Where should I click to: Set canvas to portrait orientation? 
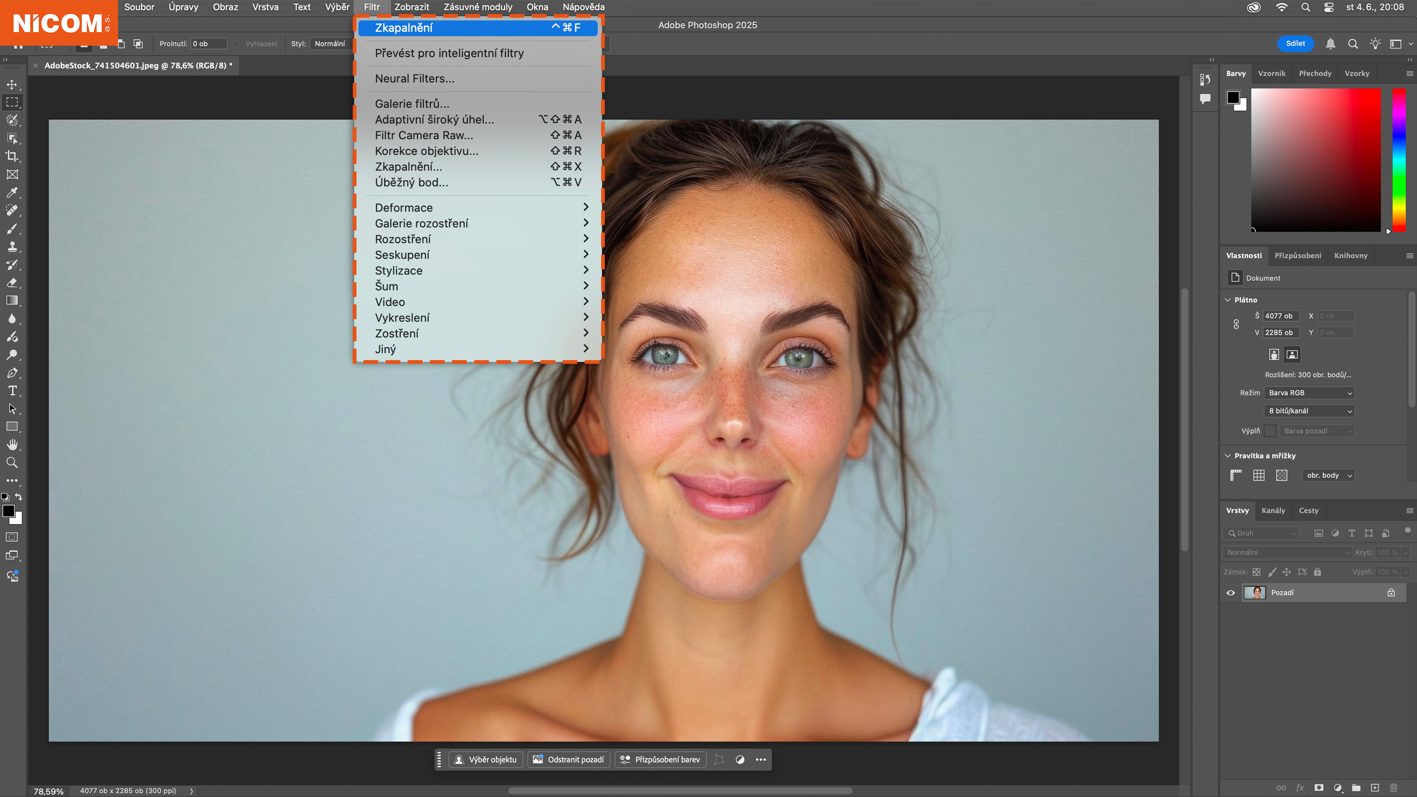click(x=1274, y=354)
